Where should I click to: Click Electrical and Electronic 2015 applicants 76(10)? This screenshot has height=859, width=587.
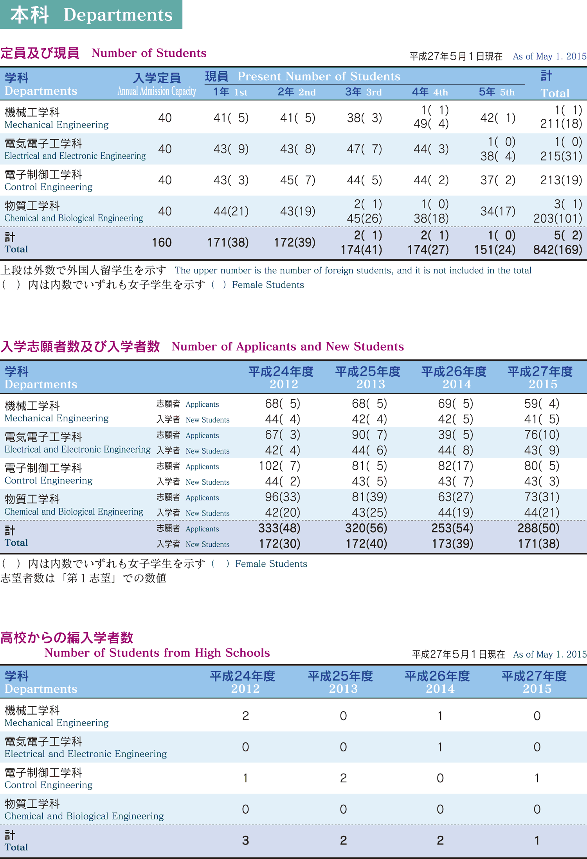point(542,434)
